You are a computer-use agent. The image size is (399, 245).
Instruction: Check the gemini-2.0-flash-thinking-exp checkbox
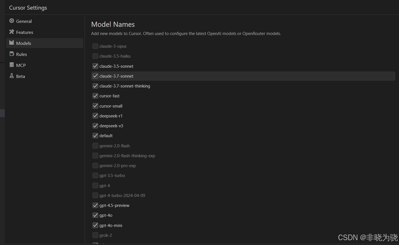click(95, 156)
